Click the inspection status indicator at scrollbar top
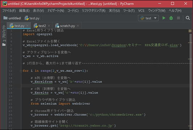 190,31
